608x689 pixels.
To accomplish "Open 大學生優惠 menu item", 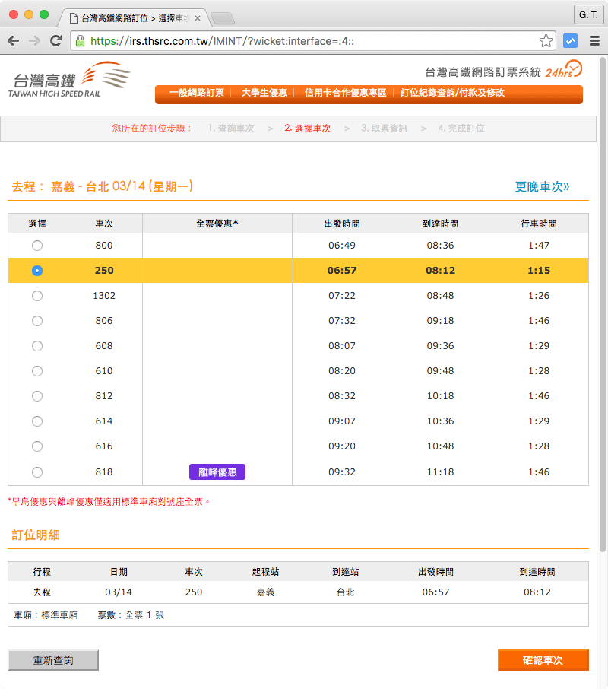I will (x=264, y=93).
